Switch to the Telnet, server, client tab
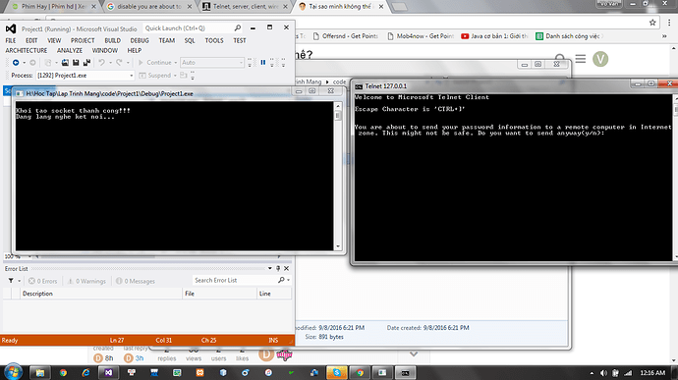Screen dimensions: 678x380 tap(246, 7)
